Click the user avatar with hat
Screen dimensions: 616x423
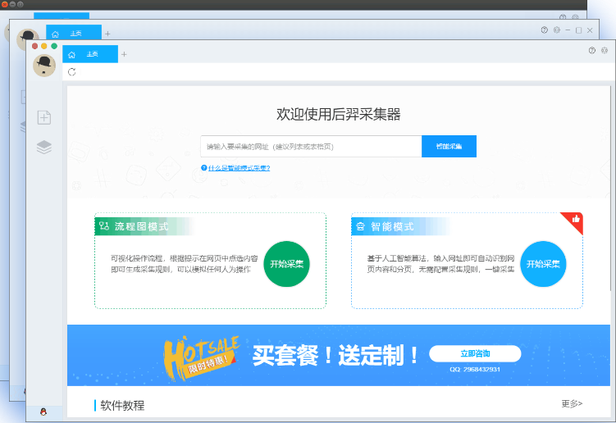pos(44,66)
